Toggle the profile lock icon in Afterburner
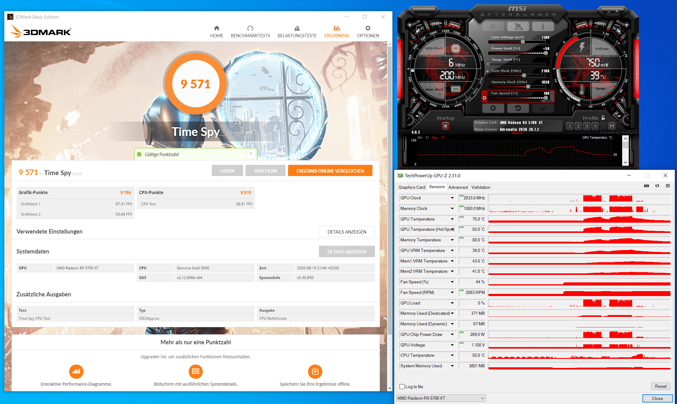 603,118
